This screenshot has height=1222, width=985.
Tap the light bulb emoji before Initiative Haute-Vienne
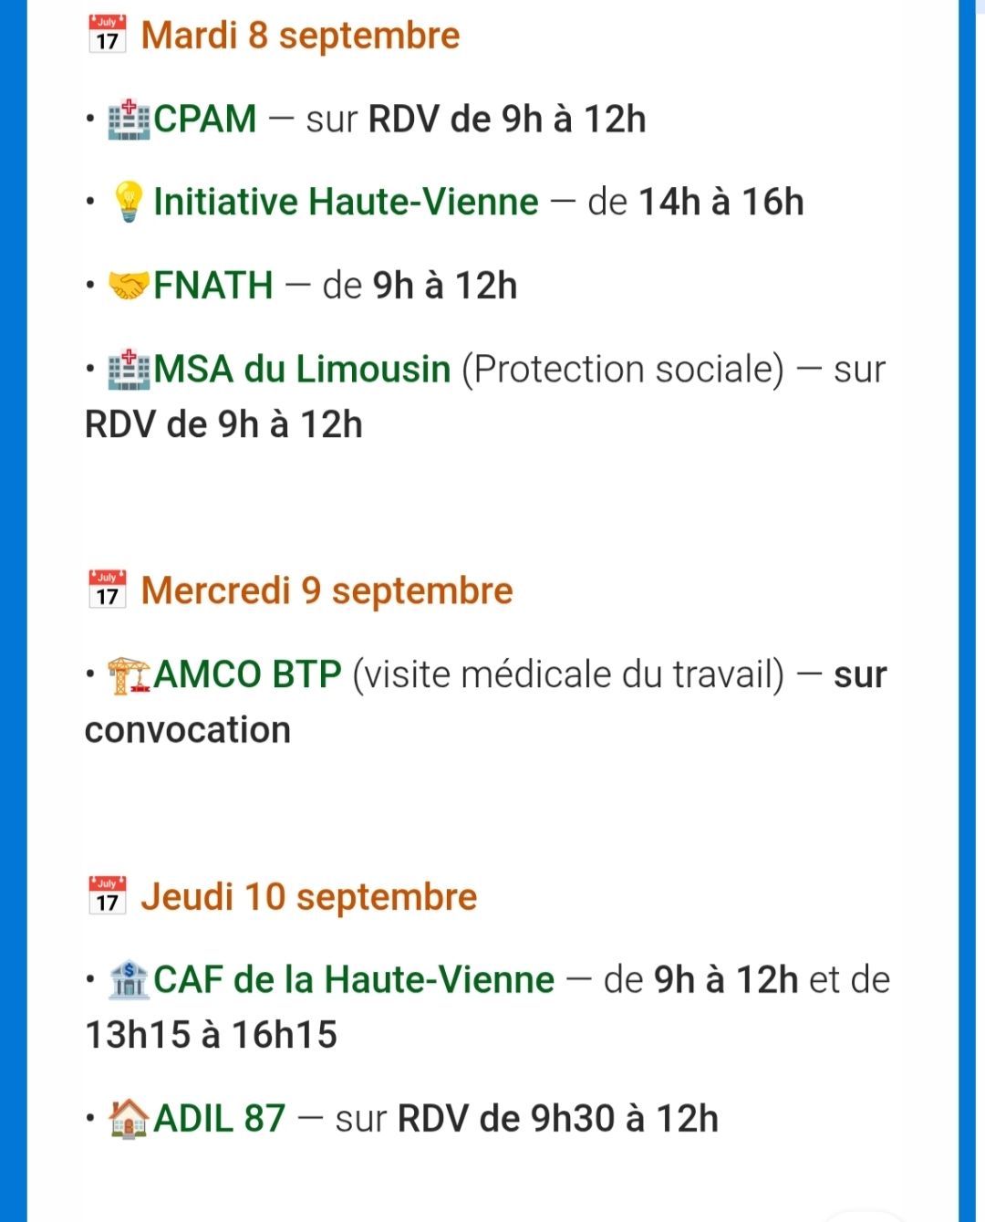pos(129,202)
